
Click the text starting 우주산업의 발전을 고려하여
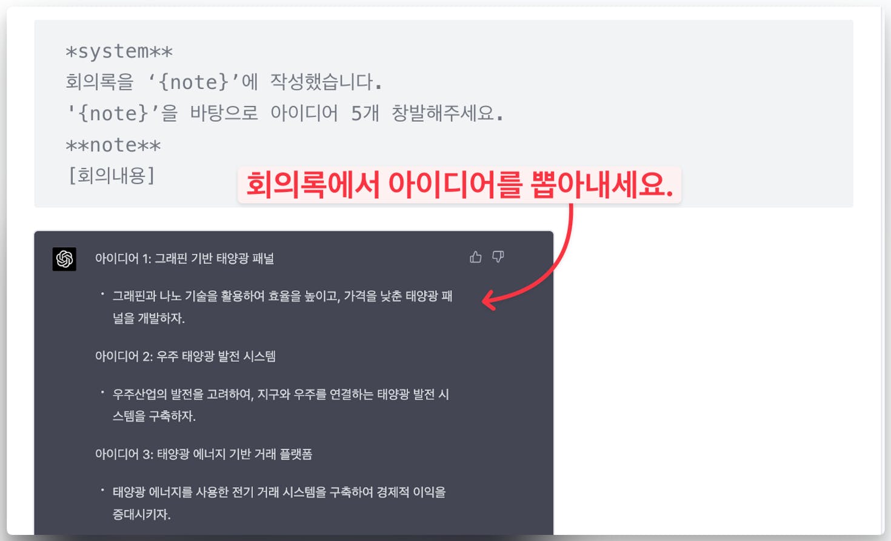coord(281,405)
